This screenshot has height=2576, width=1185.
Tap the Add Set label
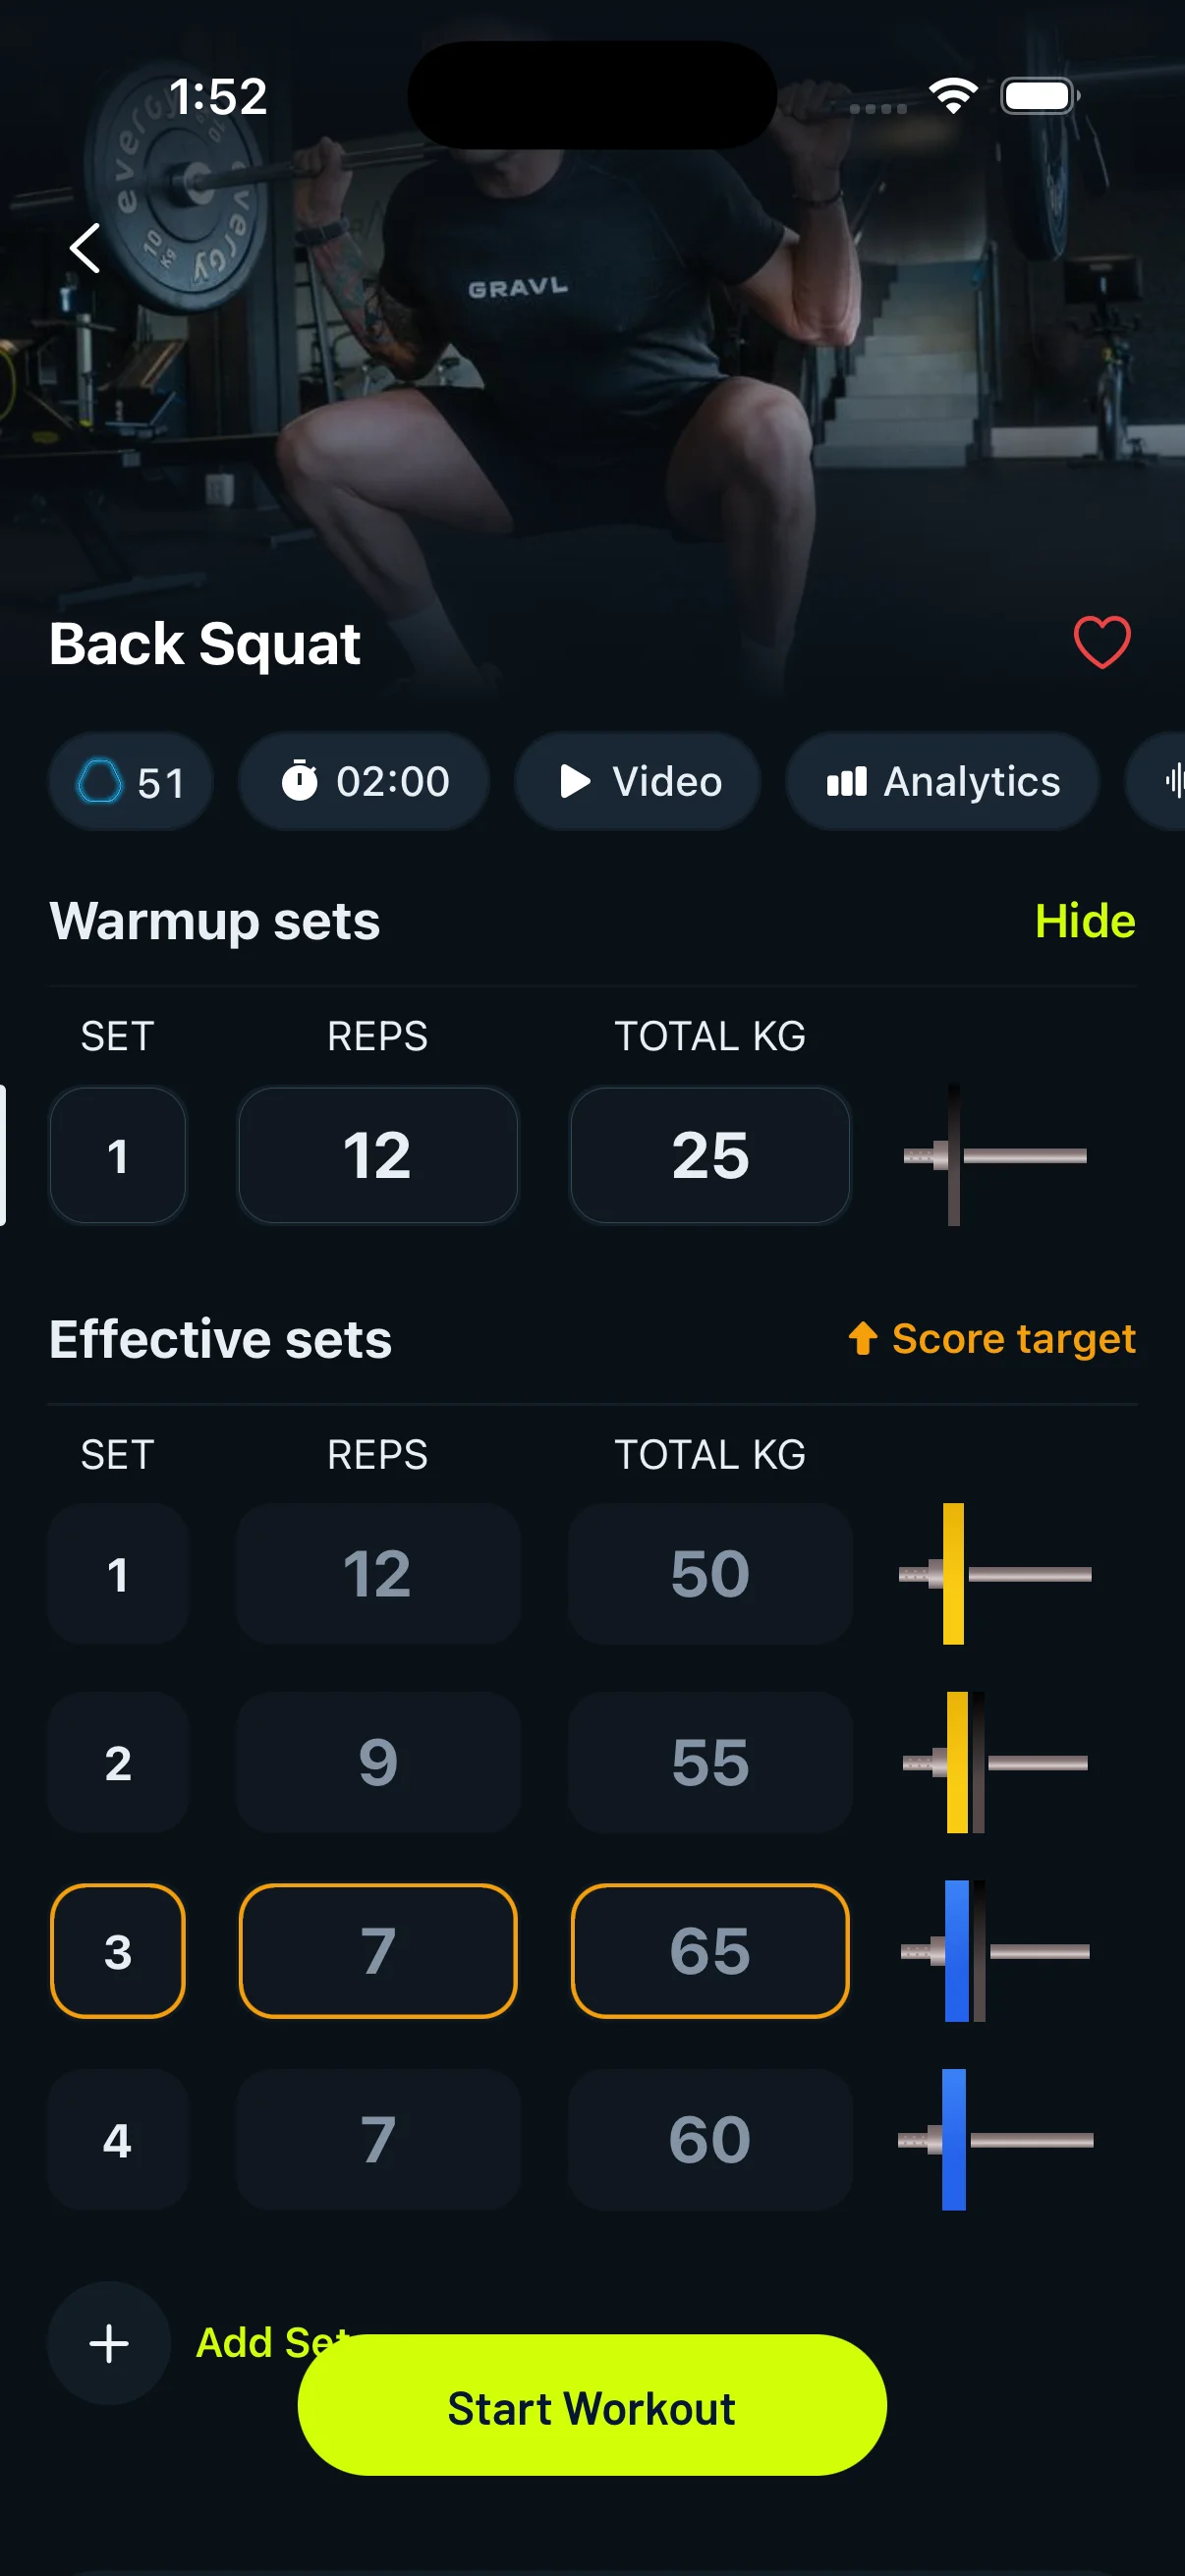click(272, 2342)
